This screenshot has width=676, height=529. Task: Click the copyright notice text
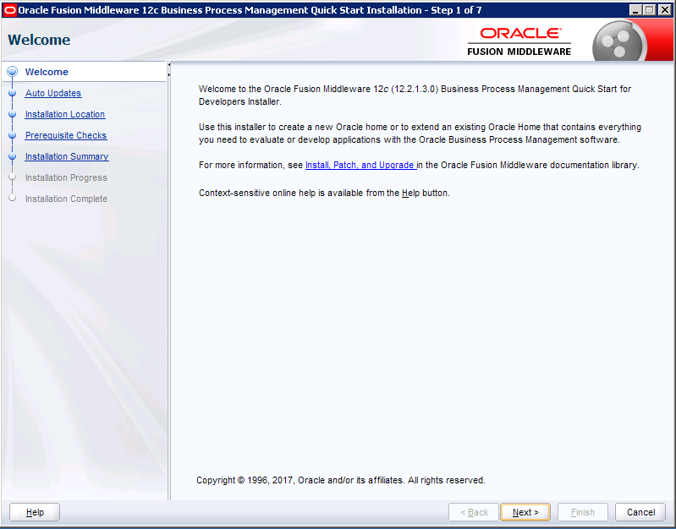point(341,480)
